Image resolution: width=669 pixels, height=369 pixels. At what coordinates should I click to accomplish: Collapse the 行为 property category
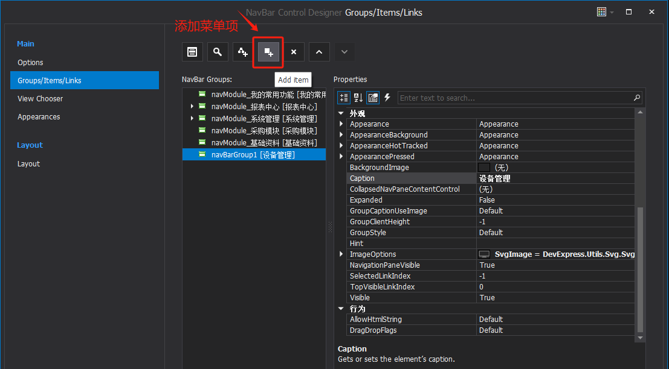pos(341,309)
